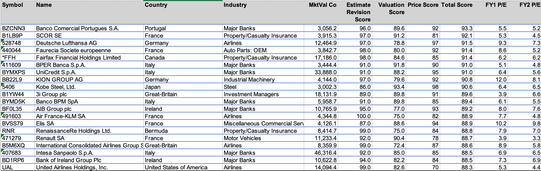The height and width of the screenshot is (171, 541).
Task: Select the RenaissanceRe Holdings Ltd. cell
Action: (89, 131)
